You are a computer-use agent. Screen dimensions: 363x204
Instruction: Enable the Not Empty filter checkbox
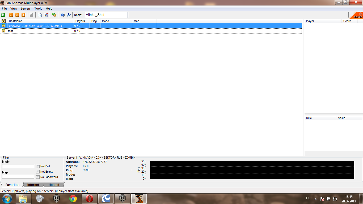pyautogui.click(x=38, y=172)
